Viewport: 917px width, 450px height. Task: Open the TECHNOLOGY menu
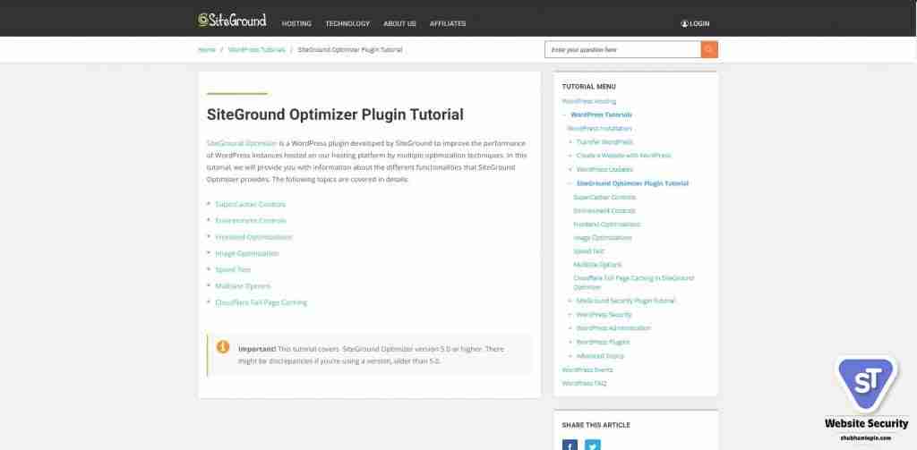point(347,24)
